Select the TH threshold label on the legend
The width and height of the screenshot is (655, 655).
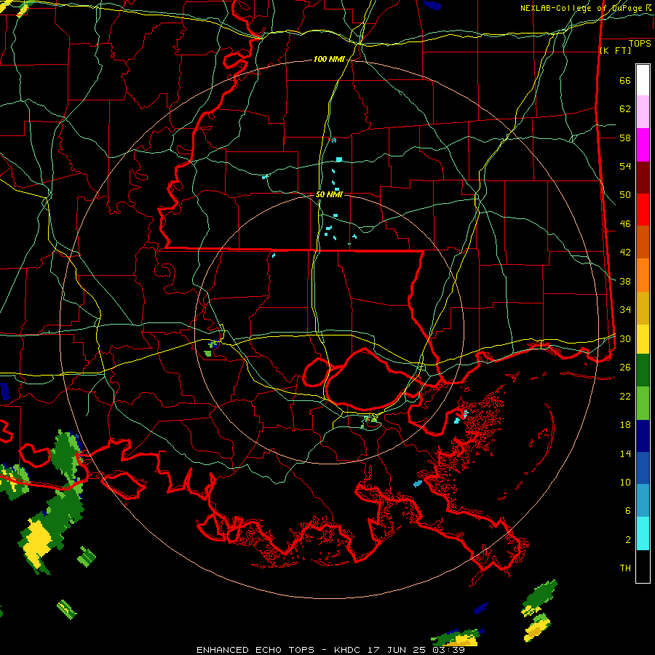coord(625,568)
